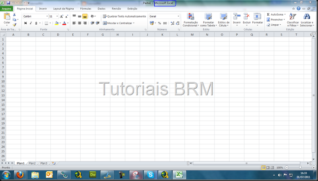Select the Format Painter brush icon
This screenshot has height=181, width=318.
pyautogui.click(x=14, y=25)
